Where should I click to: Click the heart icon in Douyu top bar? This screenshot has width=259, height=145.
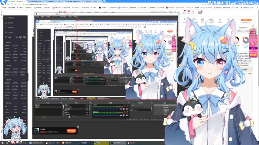click(x=175, y=12)
